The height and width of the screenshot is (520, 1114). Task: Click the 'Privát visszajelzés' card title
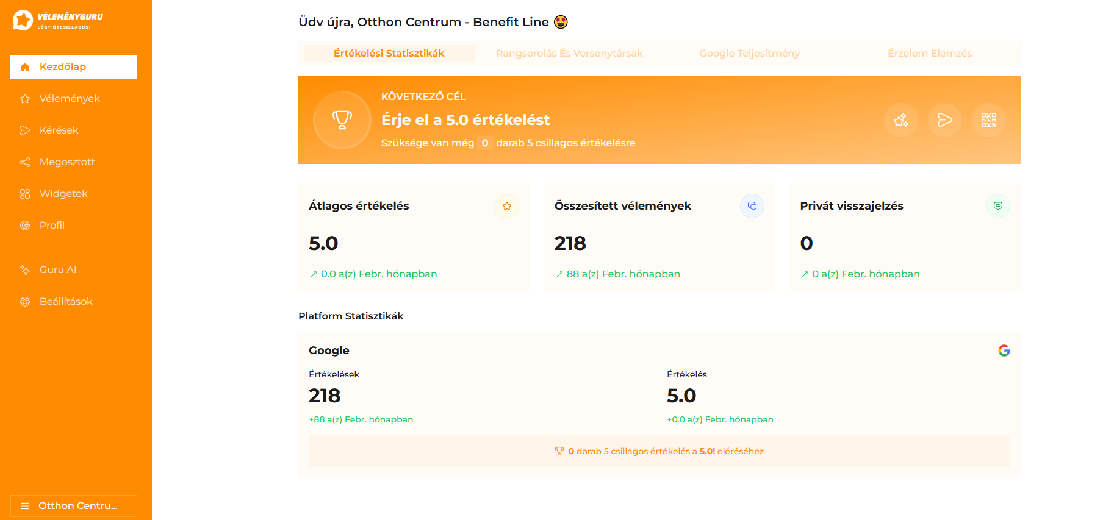point(852,206)
